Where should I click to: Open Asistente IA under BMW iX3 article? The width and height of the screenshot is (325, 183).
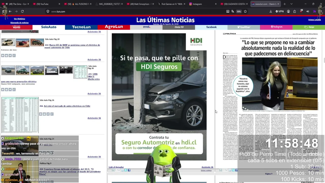click(x=94, y=59)
